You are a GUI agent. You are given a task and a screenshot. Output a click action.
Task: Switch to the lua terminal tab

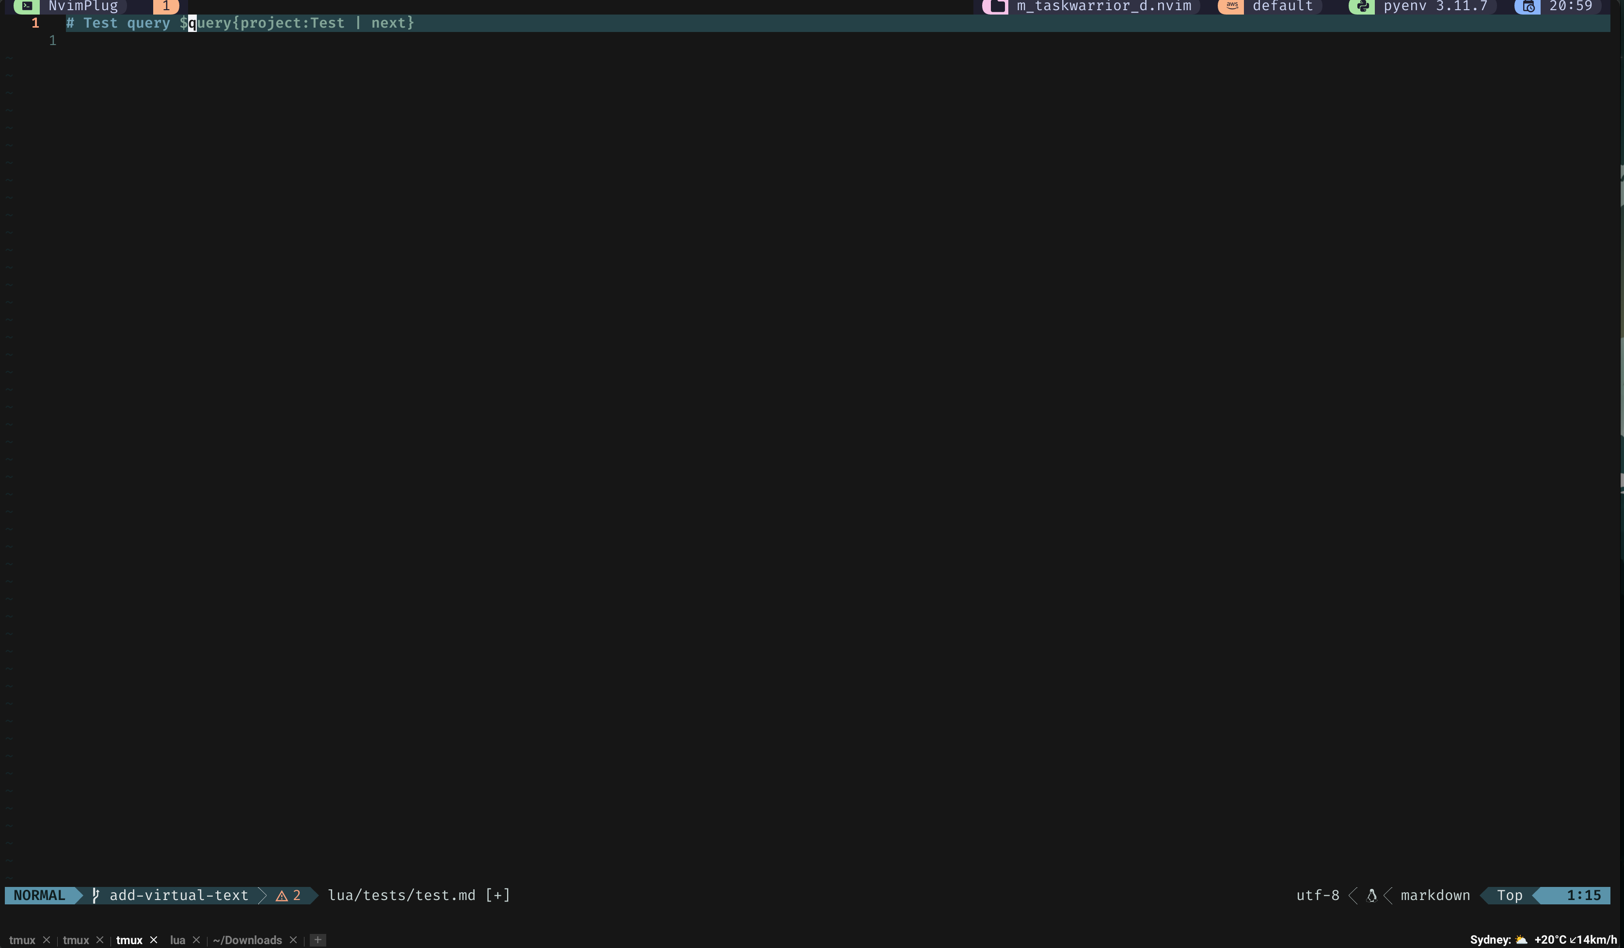[x=177, y=940]
